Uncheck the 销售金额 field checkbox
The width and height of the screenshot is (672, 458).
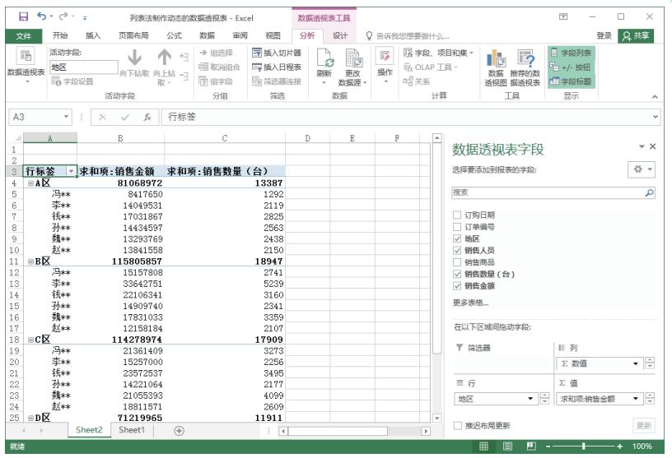457,285
